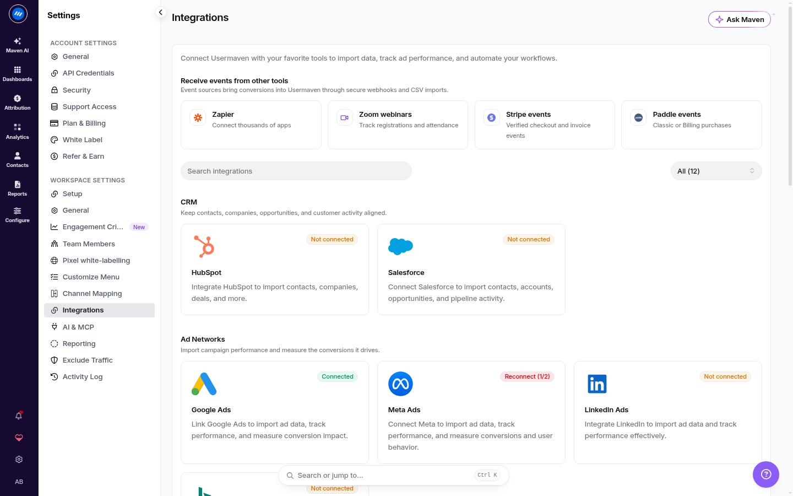Open Customize Menu settings
This screenshot has height=496, width=793.
99,277
